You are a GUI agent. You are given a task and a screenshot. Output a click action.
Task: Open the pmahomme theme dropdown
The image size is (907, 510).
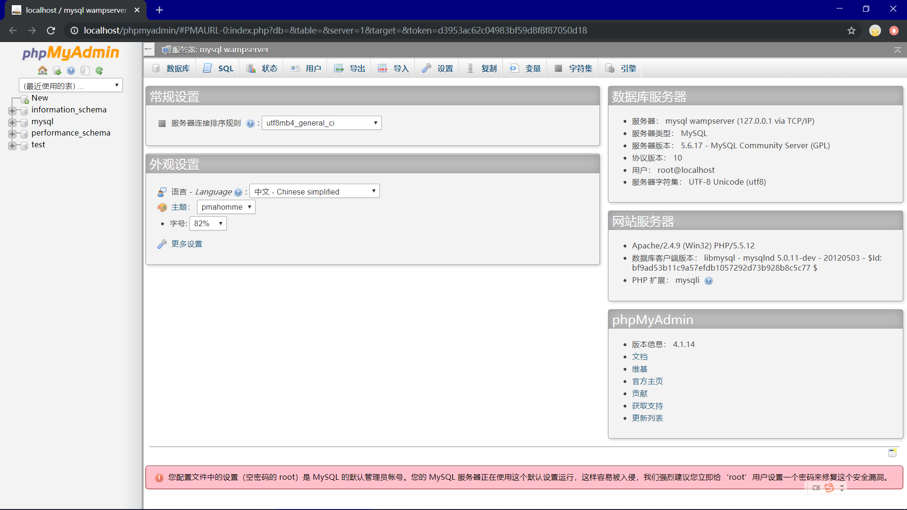click(226, 207)
